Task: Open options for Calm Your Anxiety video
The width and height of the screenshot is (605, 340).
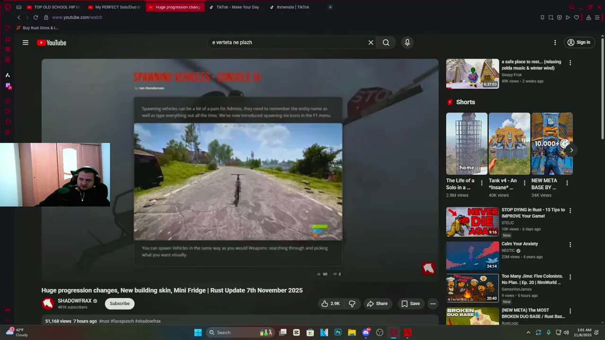Action: click(570, 245)
